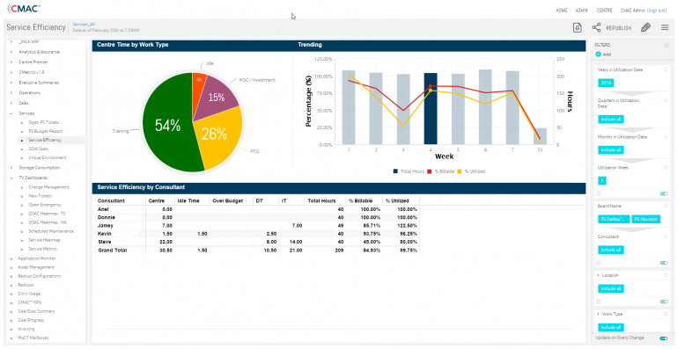Collapse the TV Dashboards folder
Screen dimensions: 678x349
coord(11,178)
